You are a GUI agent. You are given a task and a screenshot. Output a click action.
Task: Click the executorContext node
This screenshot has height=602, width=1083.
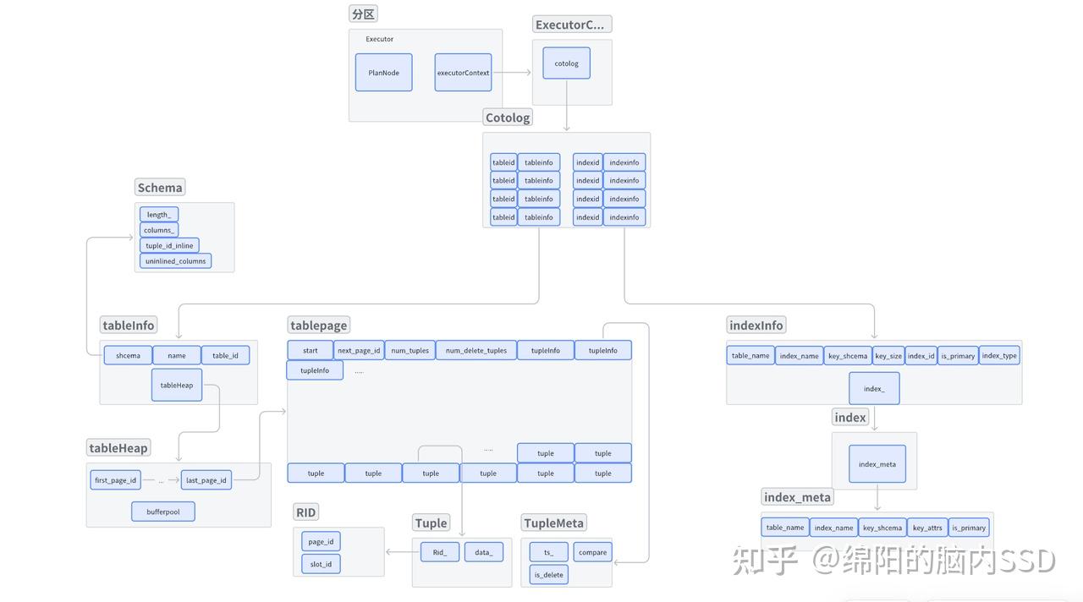coord(463,73)
